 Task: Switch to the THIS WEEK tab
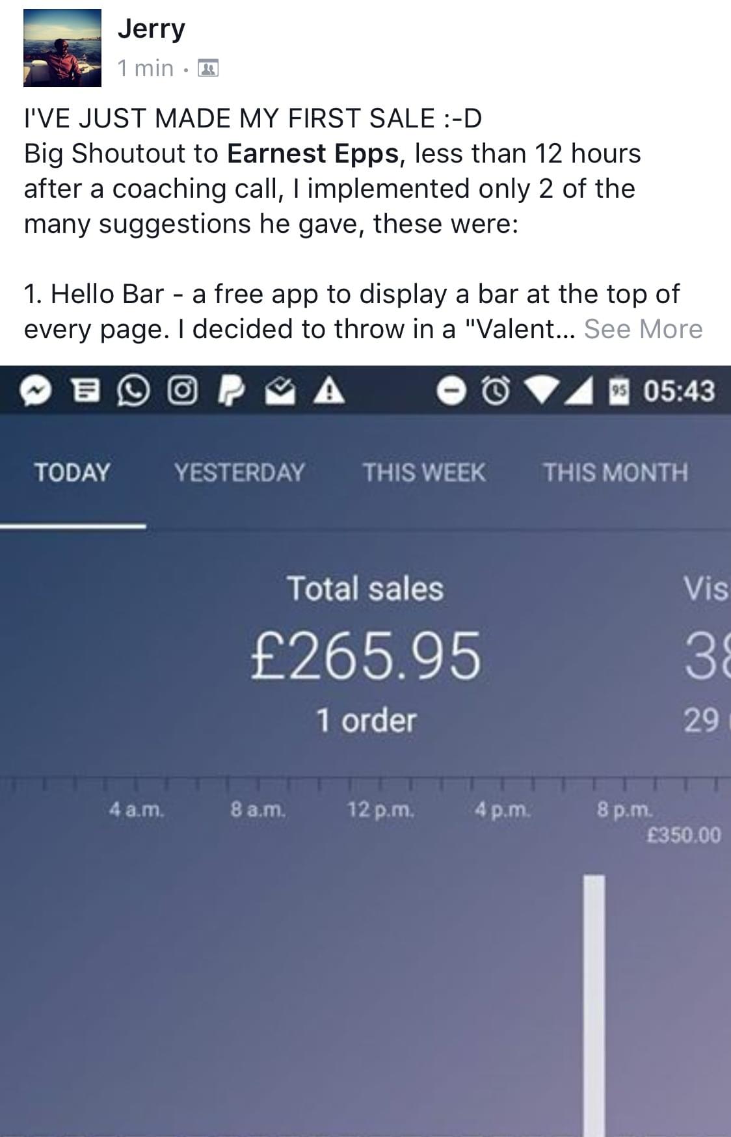point(424,473)
